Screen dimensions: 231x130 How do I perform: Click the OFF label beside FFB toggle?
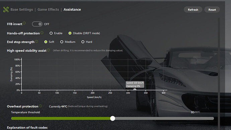(47, 24)
